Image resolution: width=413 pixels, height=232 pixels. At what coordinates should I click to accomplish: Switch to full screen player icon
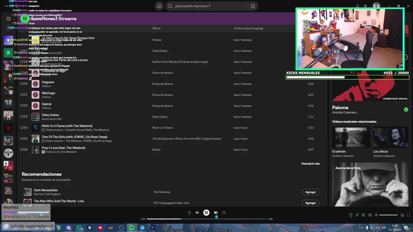coord(408,215)
